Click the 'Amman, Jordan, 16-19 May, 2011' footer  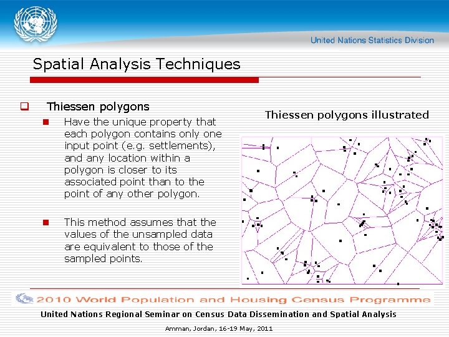click(219, 329)
